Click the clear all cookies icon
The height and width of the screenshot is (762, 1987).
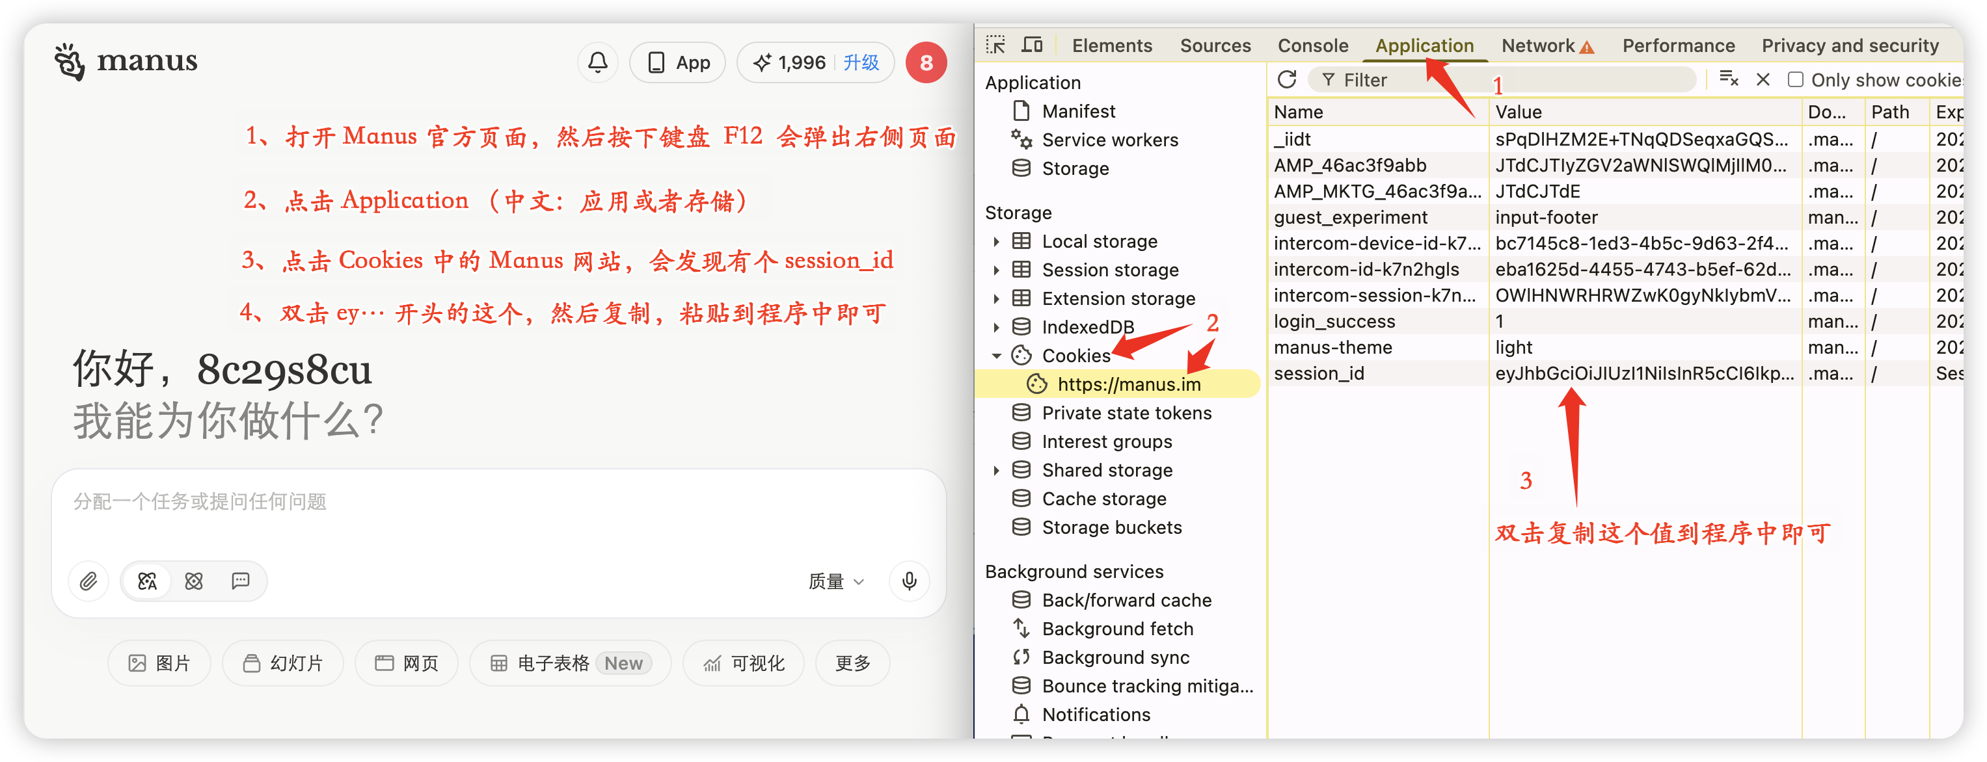click(x=1729, y=79)
